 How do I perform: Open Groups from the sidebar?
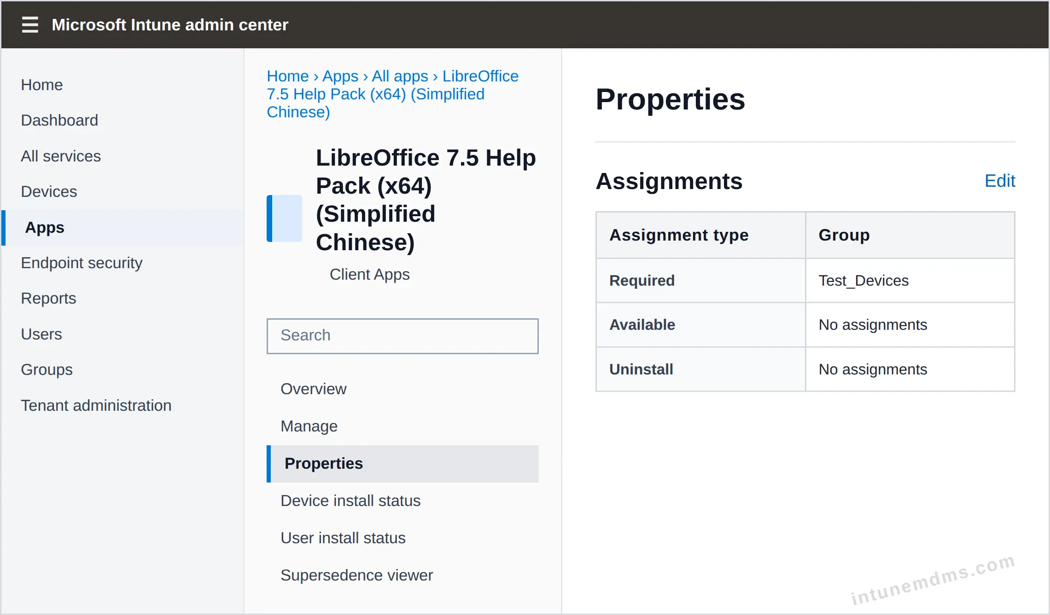click(47, 369)
